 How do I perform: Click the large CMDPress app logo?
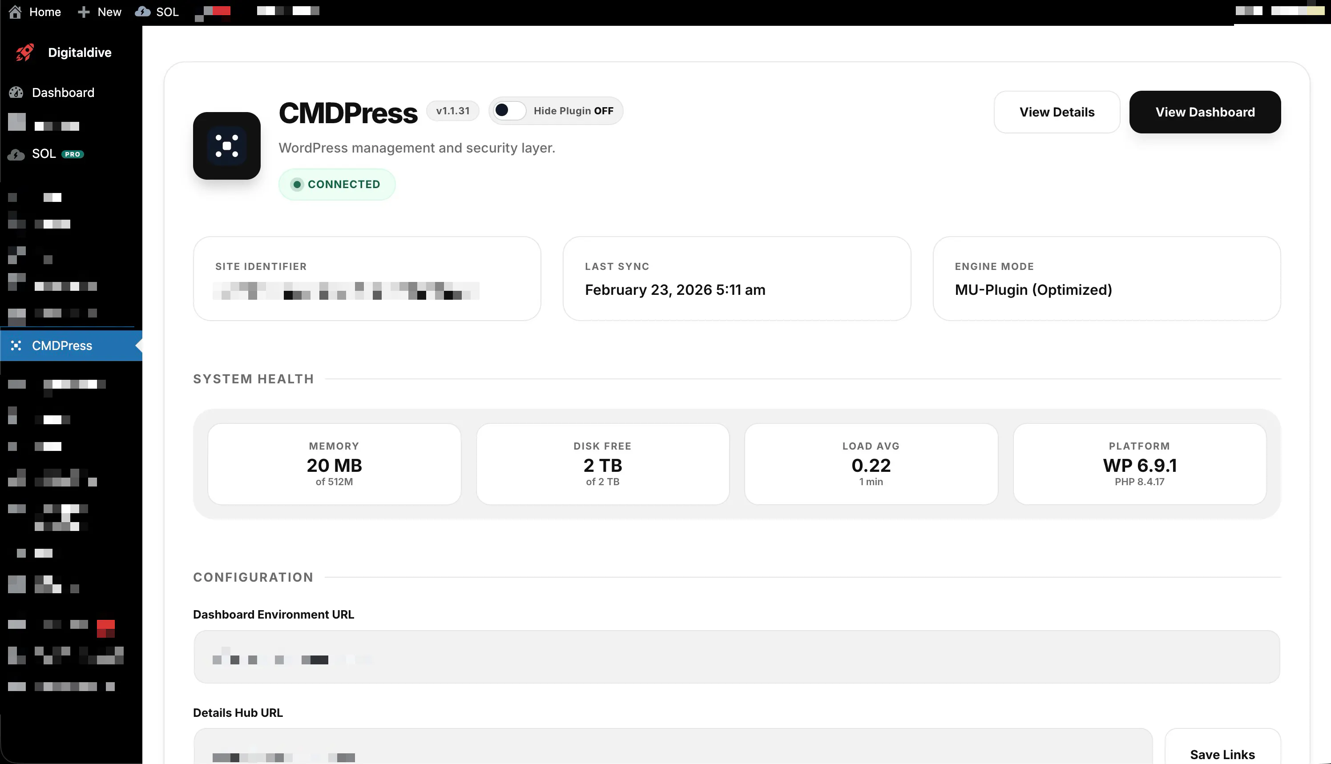[x=227, y=146]
